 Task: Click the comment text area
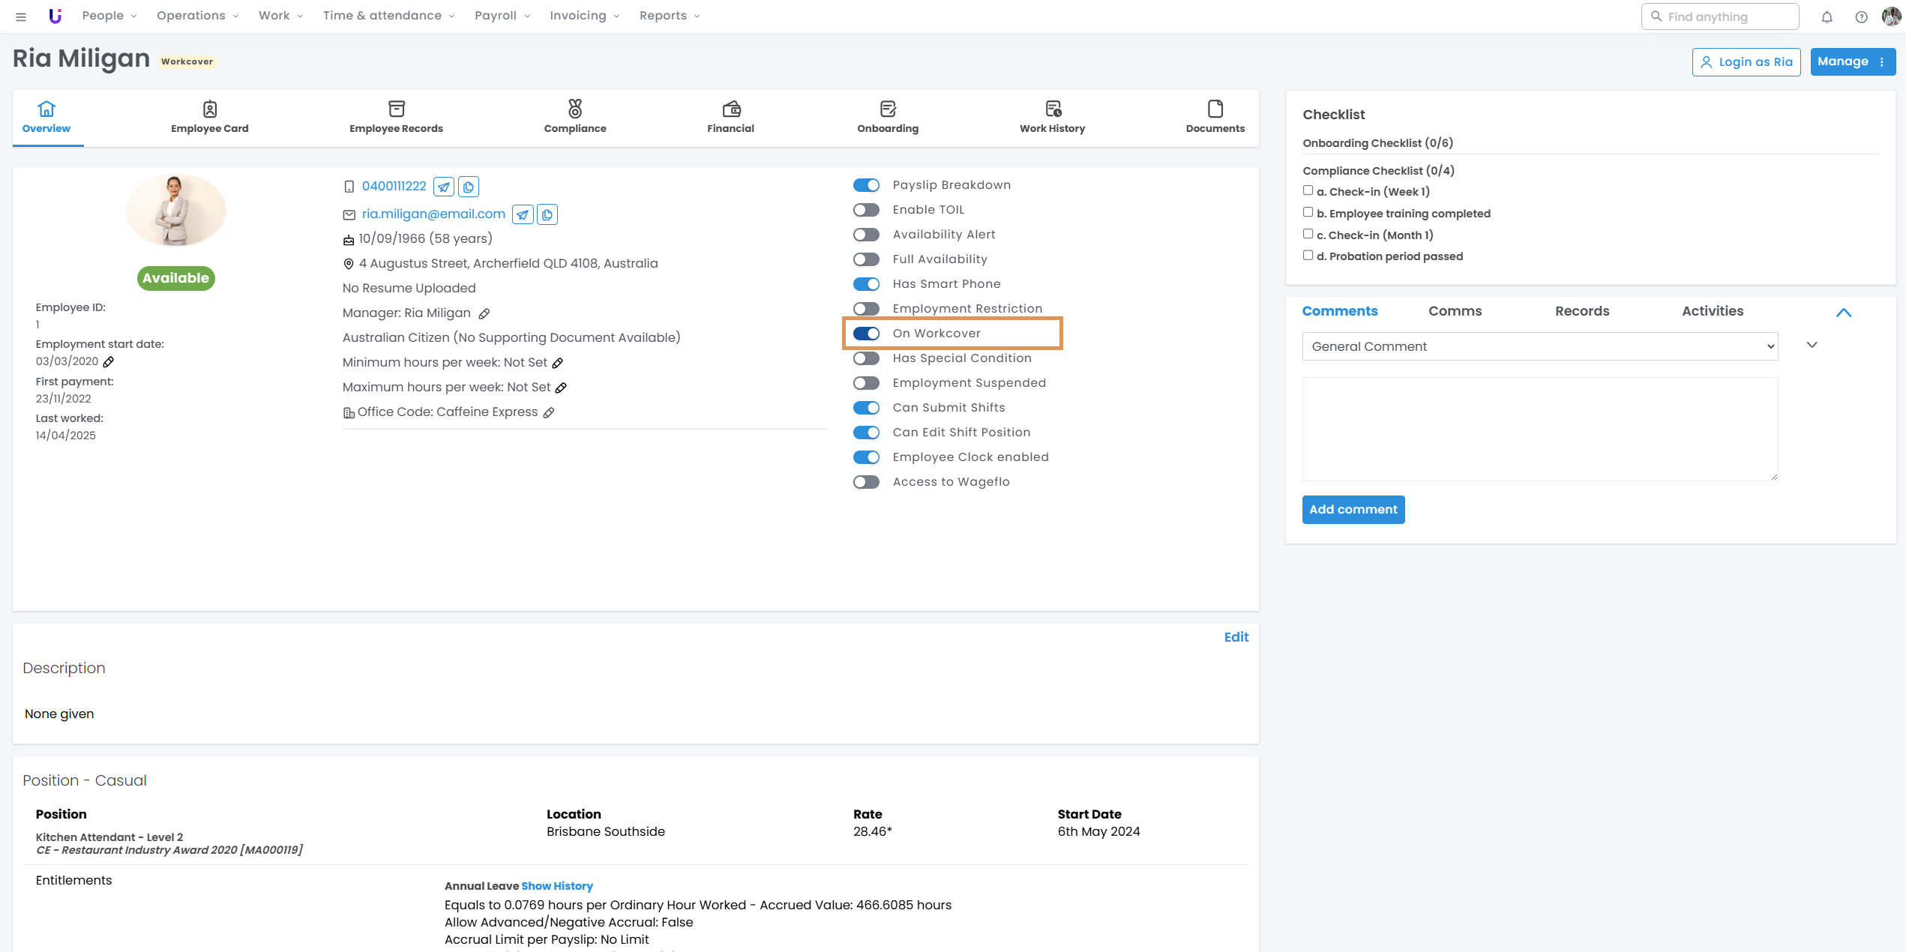pyautogui.click(x=1539, y=429)
